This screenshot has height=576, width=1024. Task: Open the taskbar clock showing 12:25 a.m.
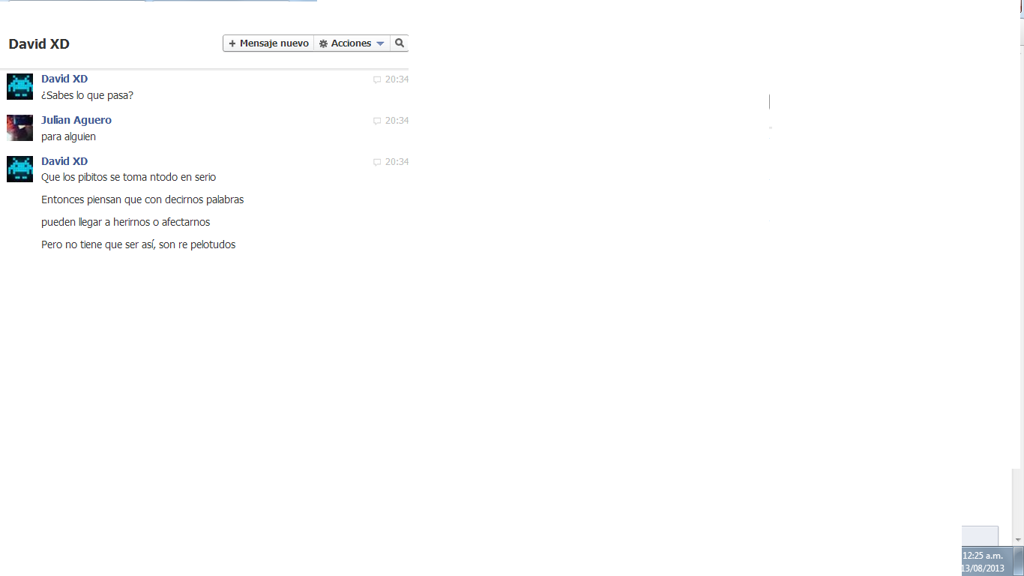tap(983, 562)
